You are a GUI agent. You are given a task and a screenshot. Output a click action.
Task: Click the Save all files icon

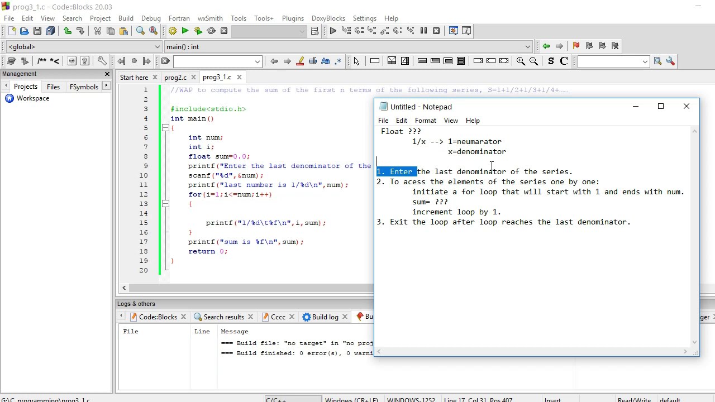(x=50, y=31)
